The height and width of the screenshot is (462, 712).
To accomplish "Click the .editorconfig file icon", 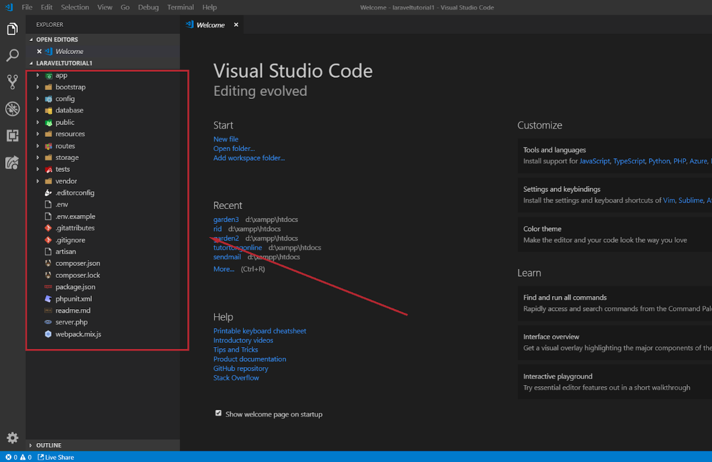I will (x=49, y=193).
